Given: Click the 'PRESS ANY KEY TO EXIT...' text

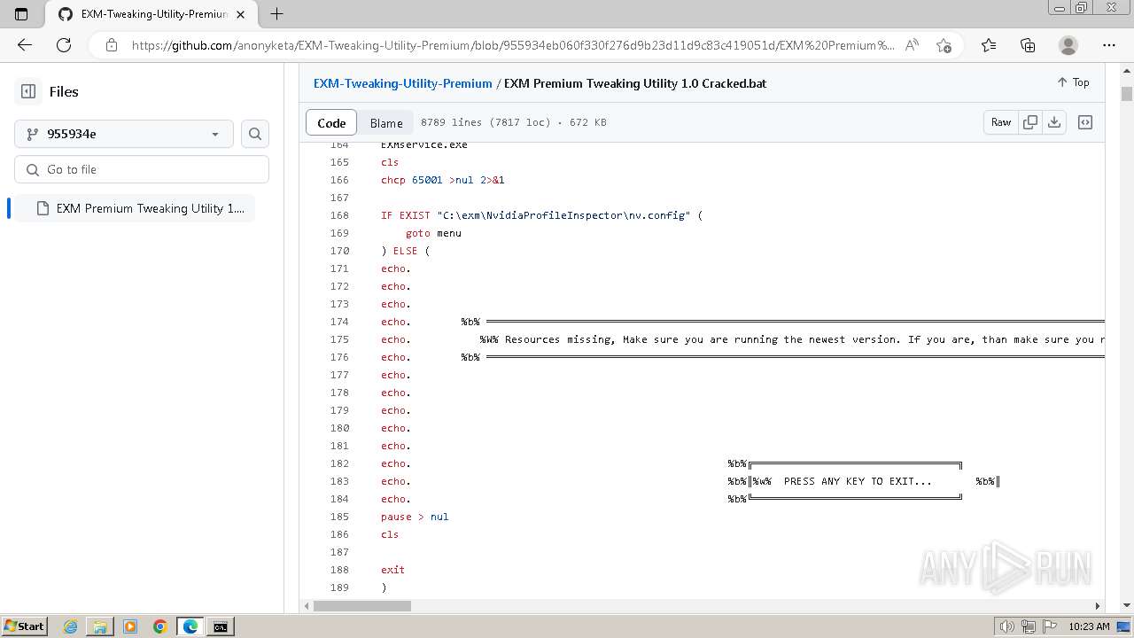Looking at the screenshot, I should (x=858, y=481).
